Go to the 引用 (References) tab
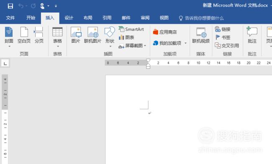The height and width of the screenshot is (164, 272). tap(107, 18)
